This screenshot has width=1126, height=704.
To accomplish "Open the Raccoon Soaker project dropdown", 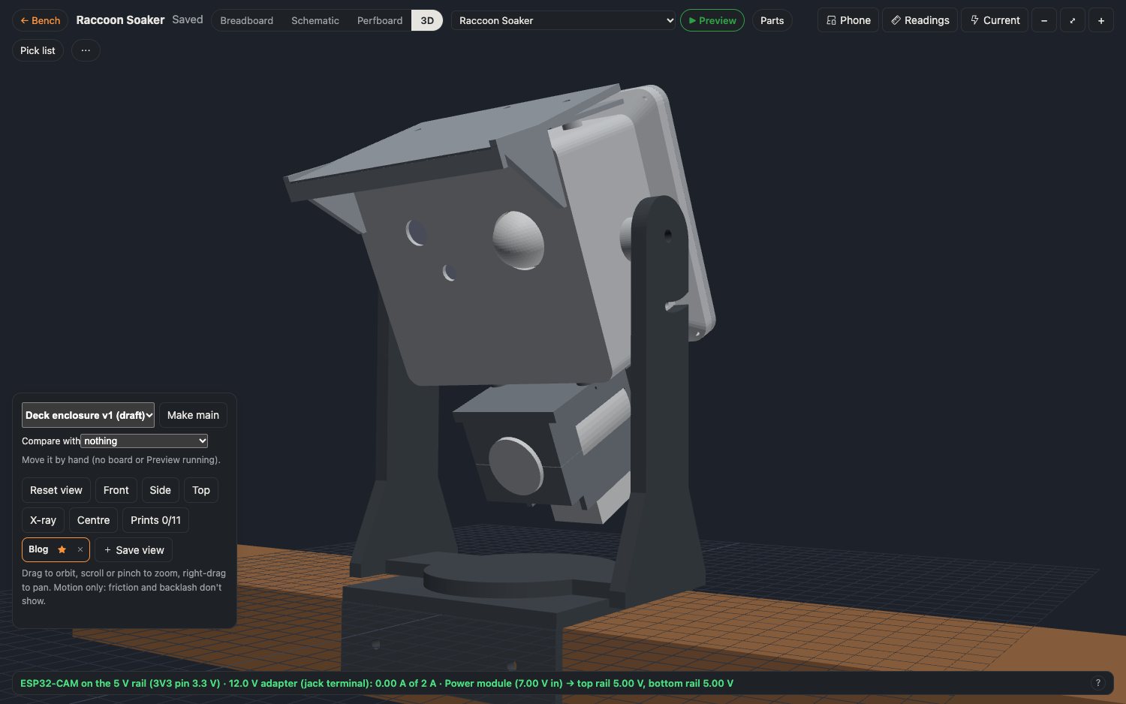I will 564,20.
